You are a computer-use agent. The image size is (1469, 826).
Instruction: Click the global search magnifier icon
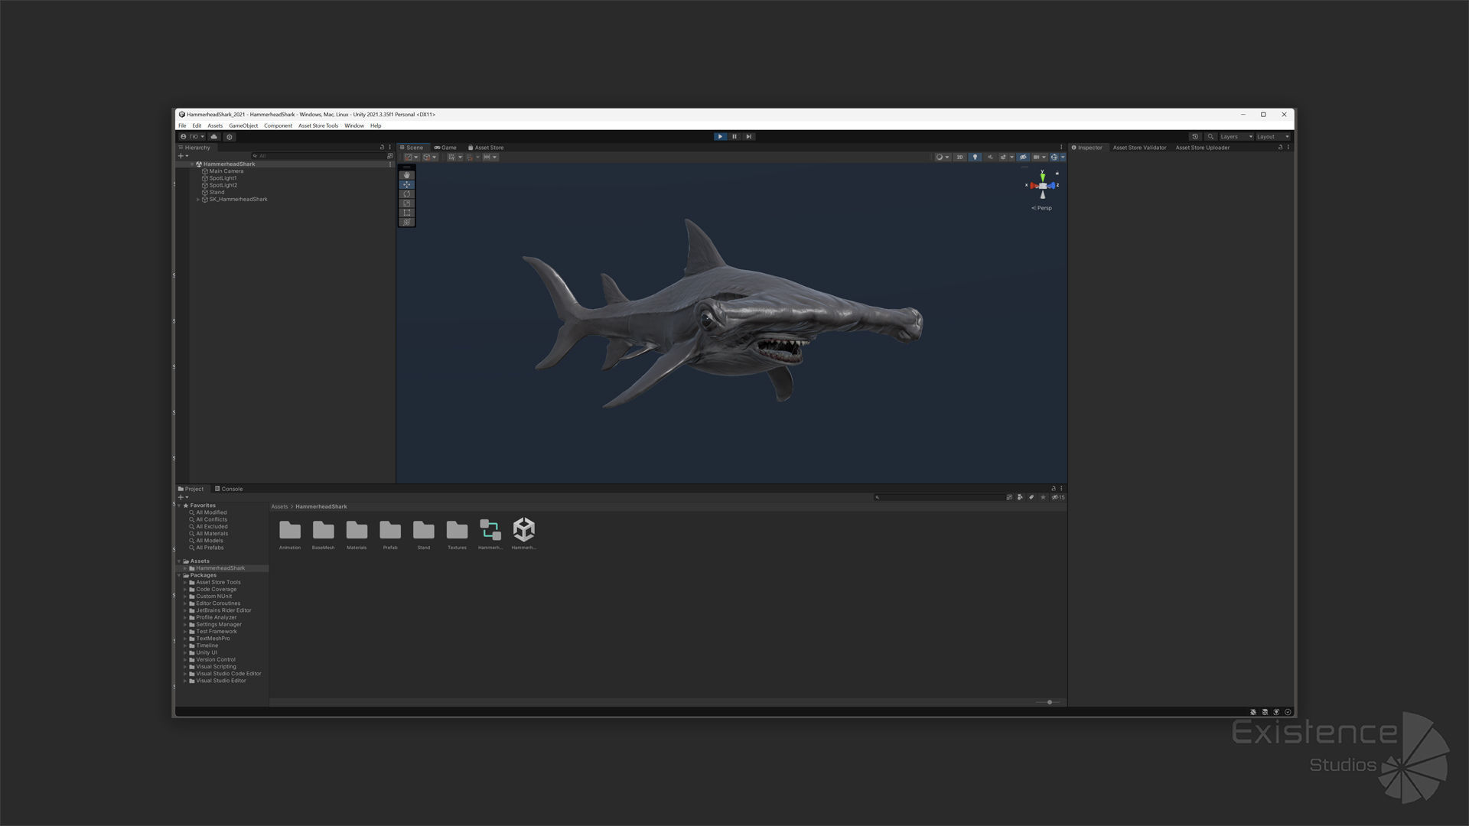(x=1210, y=137)
